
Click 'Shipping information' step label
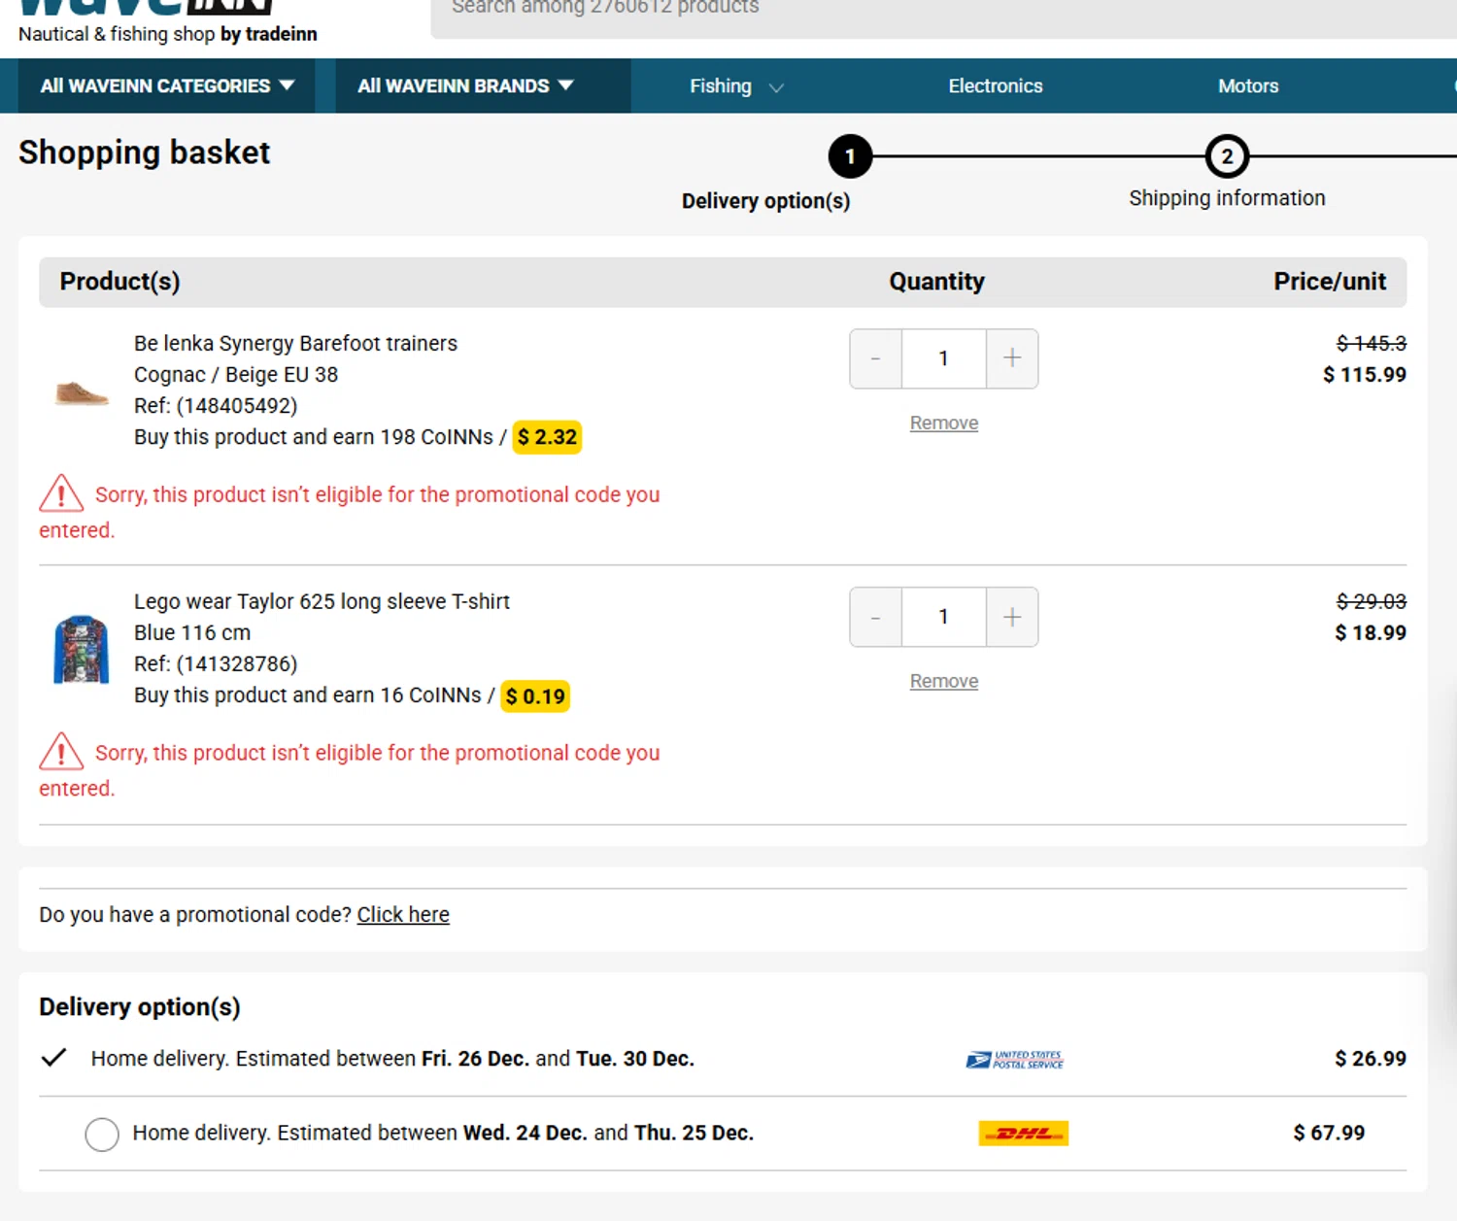click(1227, 198)
